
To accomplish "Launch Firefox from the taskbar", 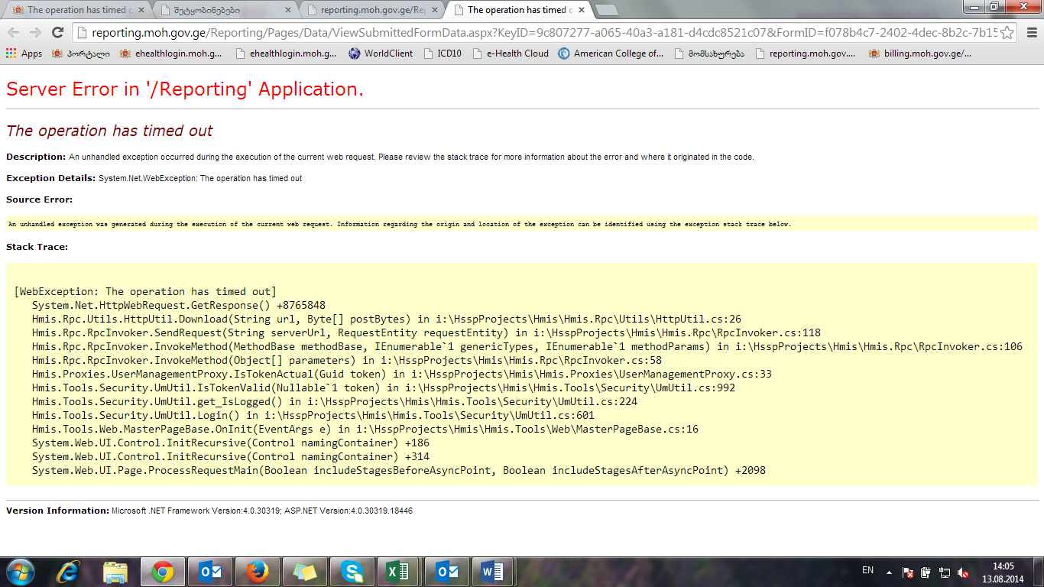I will coord(258,572).
